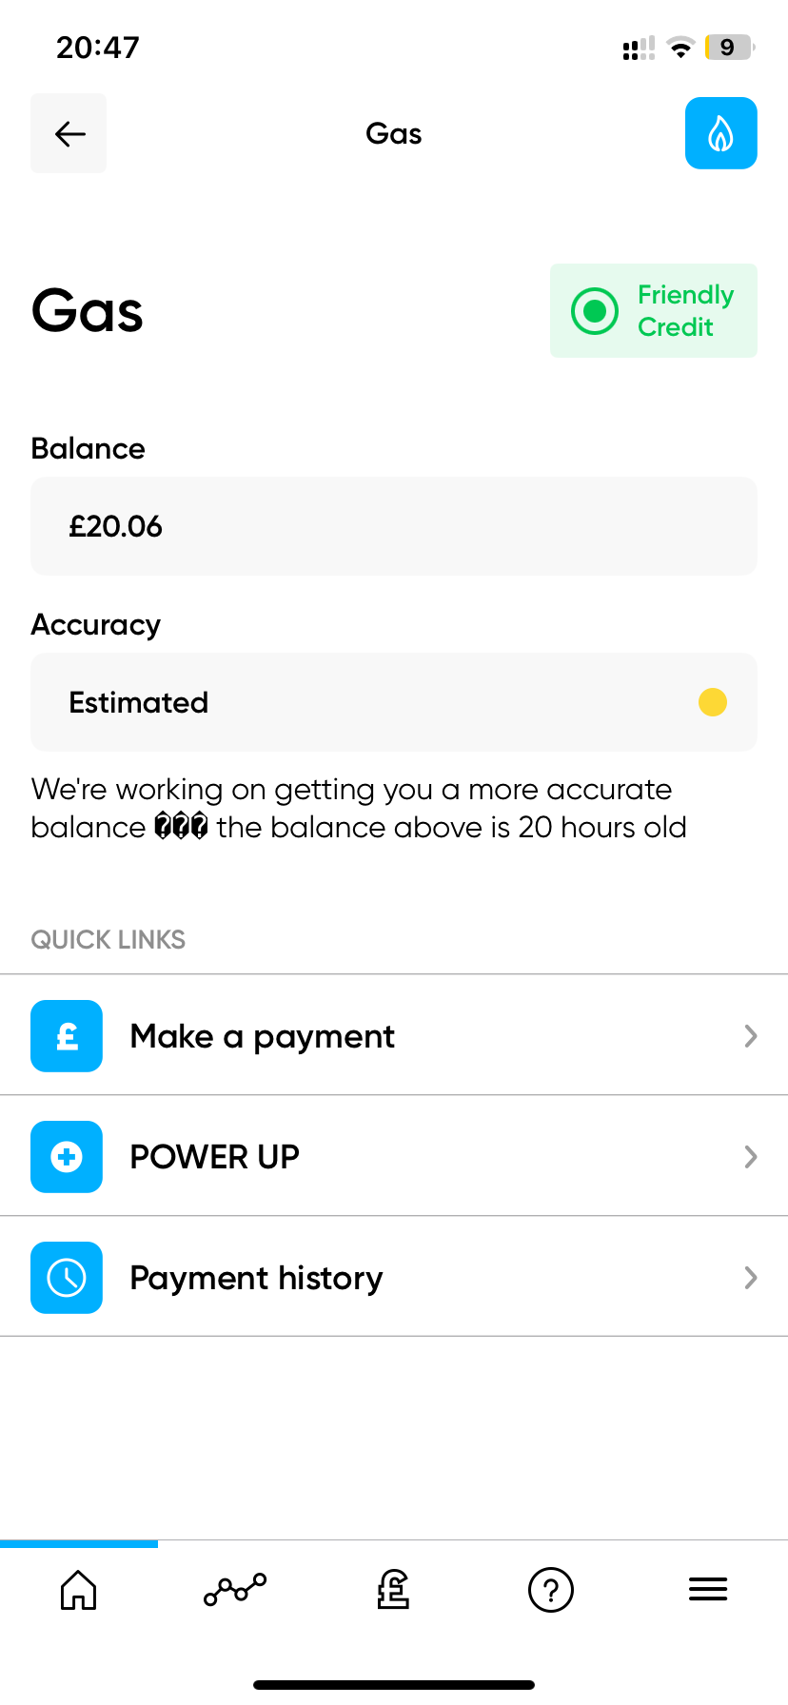The width and height of the screenshot is (788, 1705).
Task: Tap the battery indicator in status bar
Action: [x=728, y=48]
